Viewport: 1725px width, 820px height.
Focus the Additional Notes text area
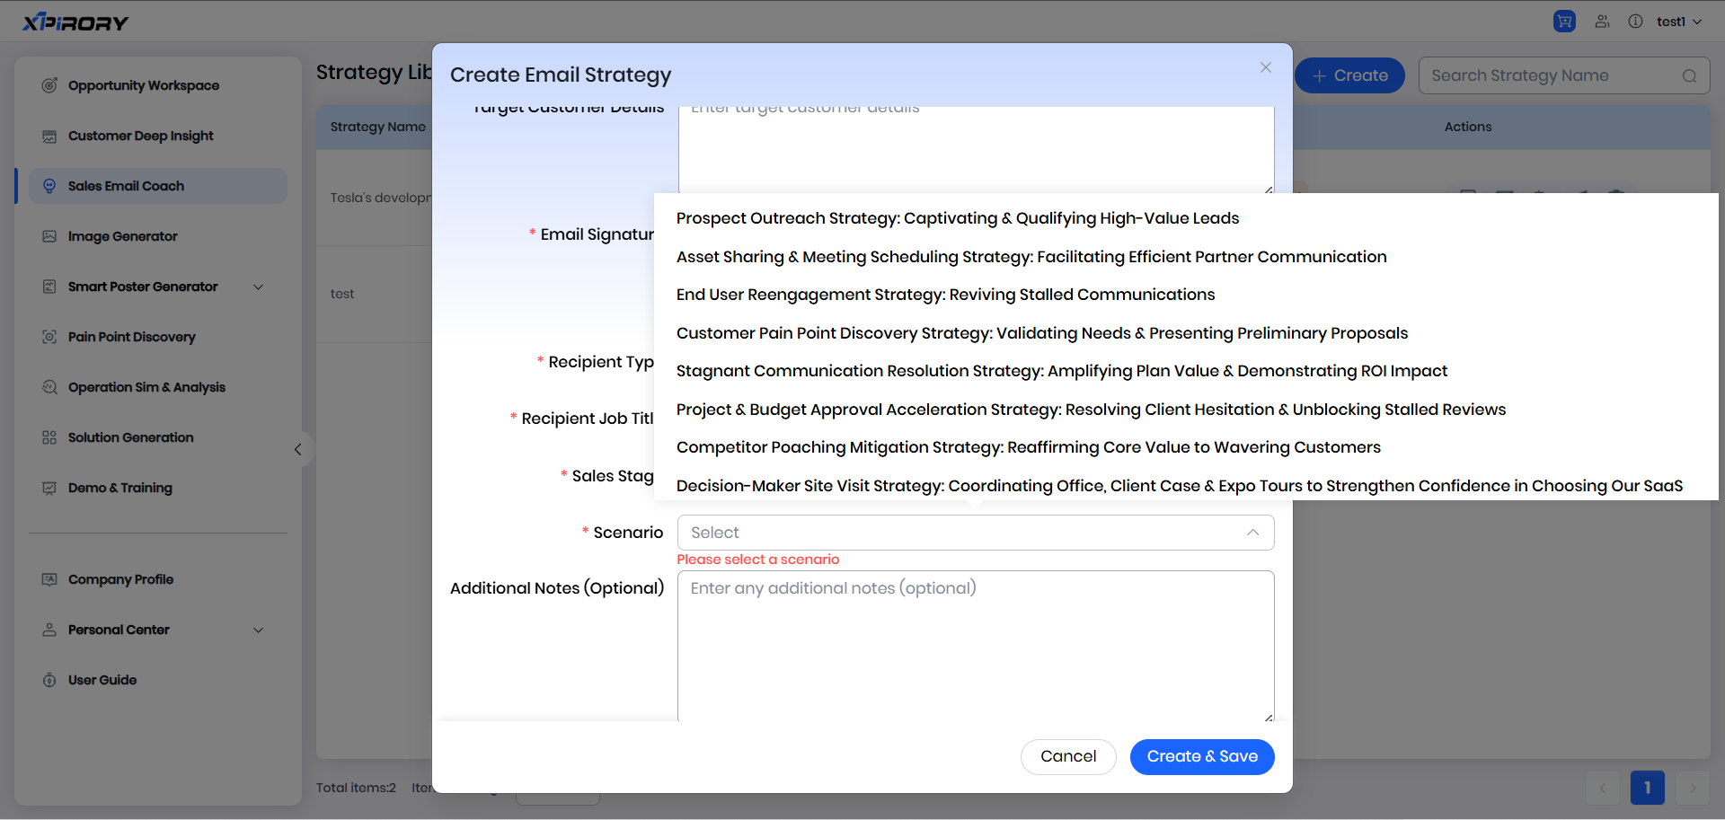click(x=975, y=647)
